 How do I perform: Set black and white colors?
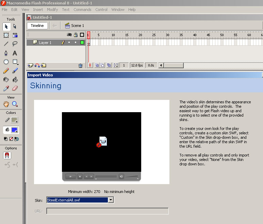tap(6, 139)
